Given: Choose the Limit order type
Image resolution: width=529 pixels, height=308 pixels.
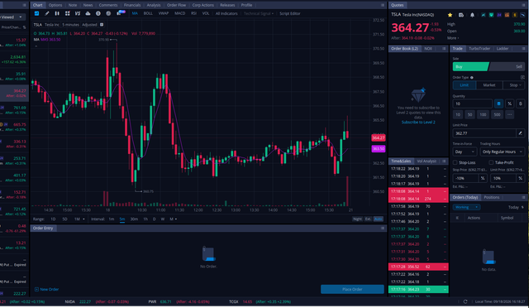Looking at the screenshot, I should coord(465,85).
